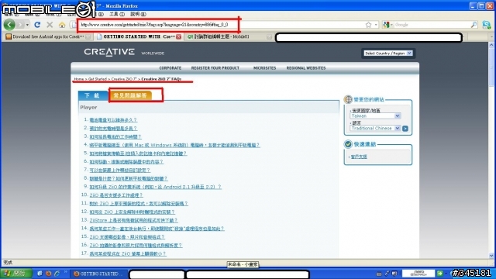Open FAQ question number 14 link

point(157,229)
